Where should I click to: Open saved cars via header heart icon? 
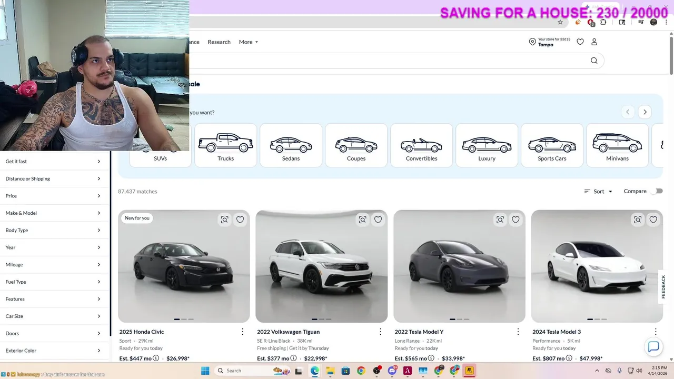580,42
